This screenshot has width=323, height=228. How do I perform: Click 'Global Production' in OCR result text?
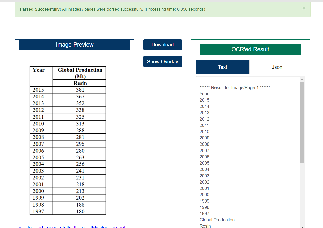click(217, 220)
